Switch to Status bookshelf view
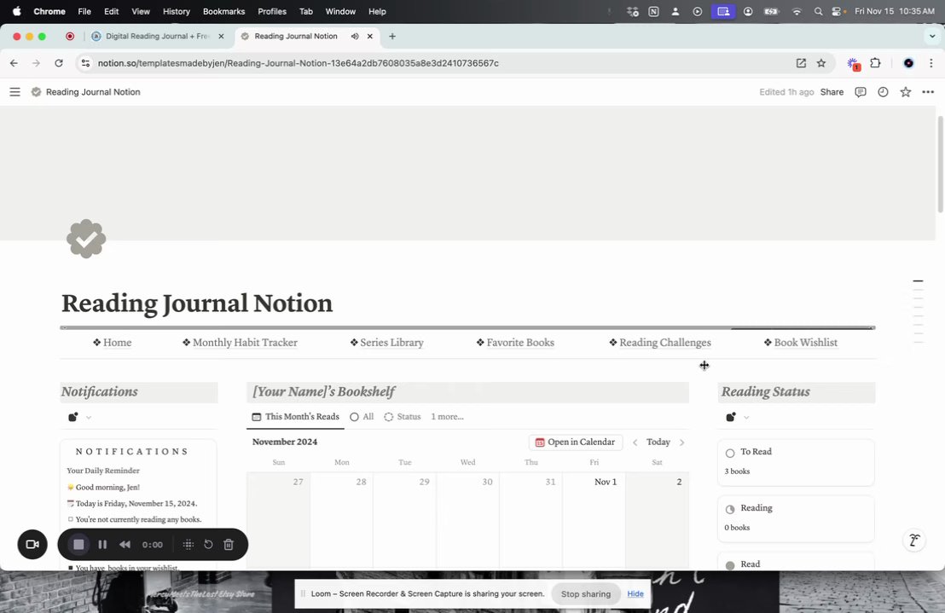Viewport: 945px width, 613px height. point(402,417)
